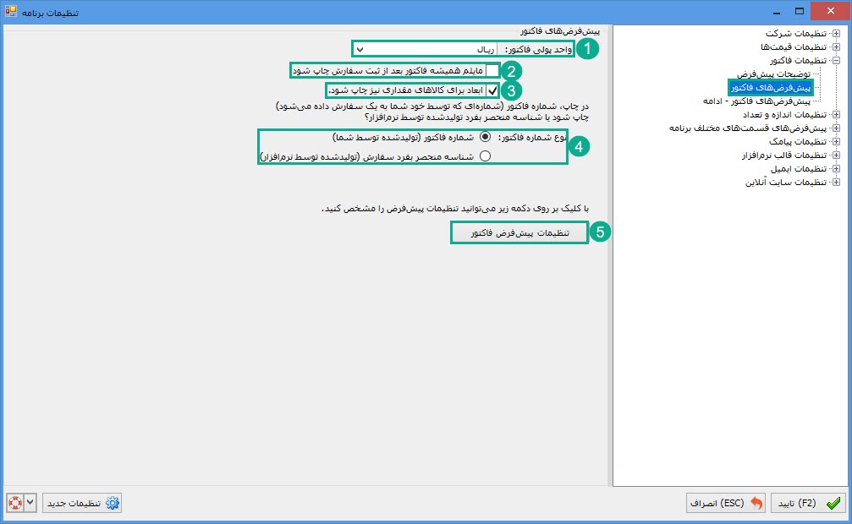Click the lifebuoy help icon
852x524 pixels.
(x=14, y=503)
